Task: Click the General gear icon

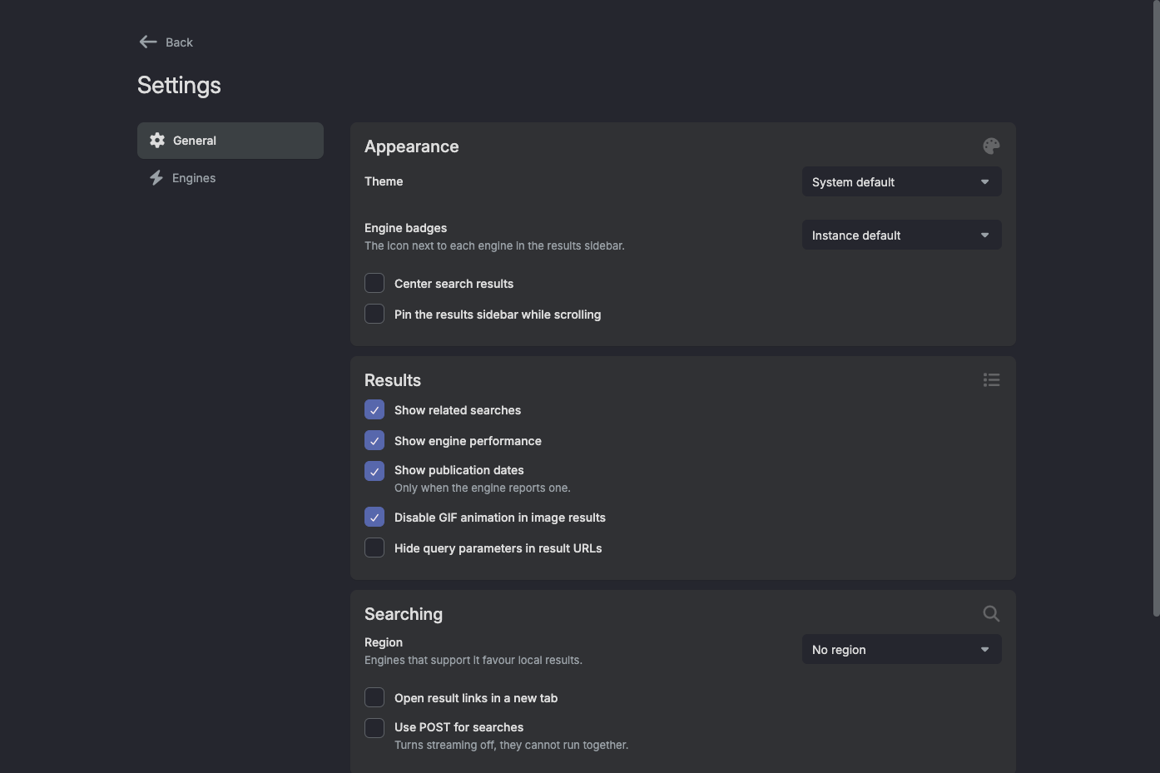Action: (157, 141)
